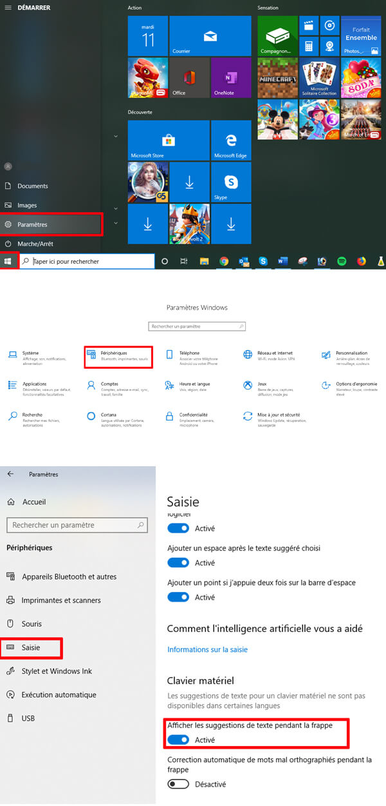The width and height of the screenshot is (386, 806).
Task: Click Marche/Arrêt power option
Action: pyautogui.click(x=50, y=244)
